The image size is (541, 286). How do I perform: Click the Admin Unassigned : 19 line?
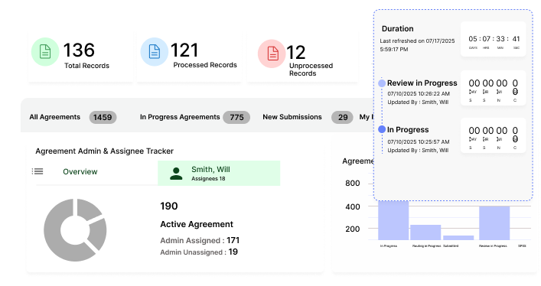pos(199,252)
